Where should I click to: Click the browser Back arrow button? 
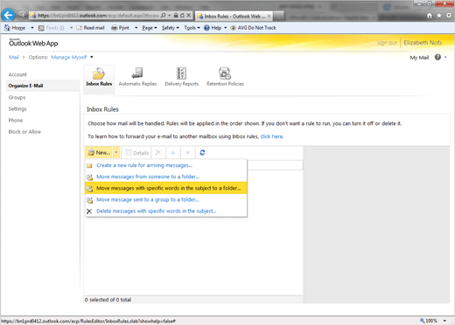point(8,15)
